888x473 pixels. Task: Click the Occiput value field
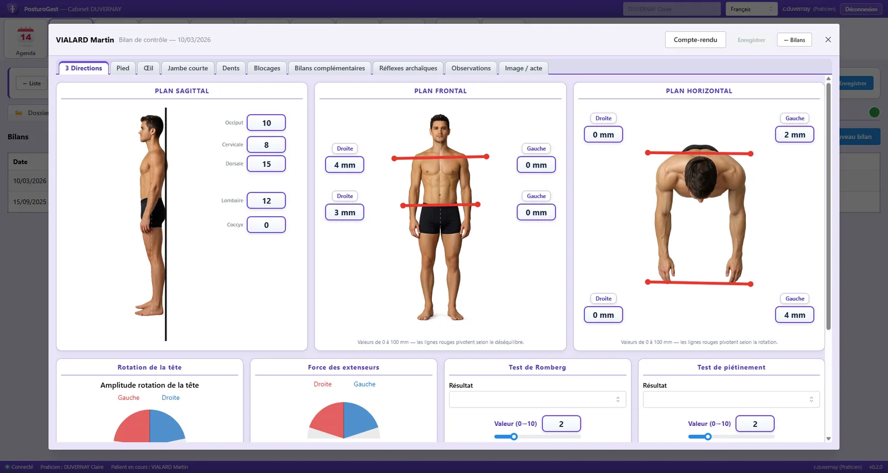point(266,123)
